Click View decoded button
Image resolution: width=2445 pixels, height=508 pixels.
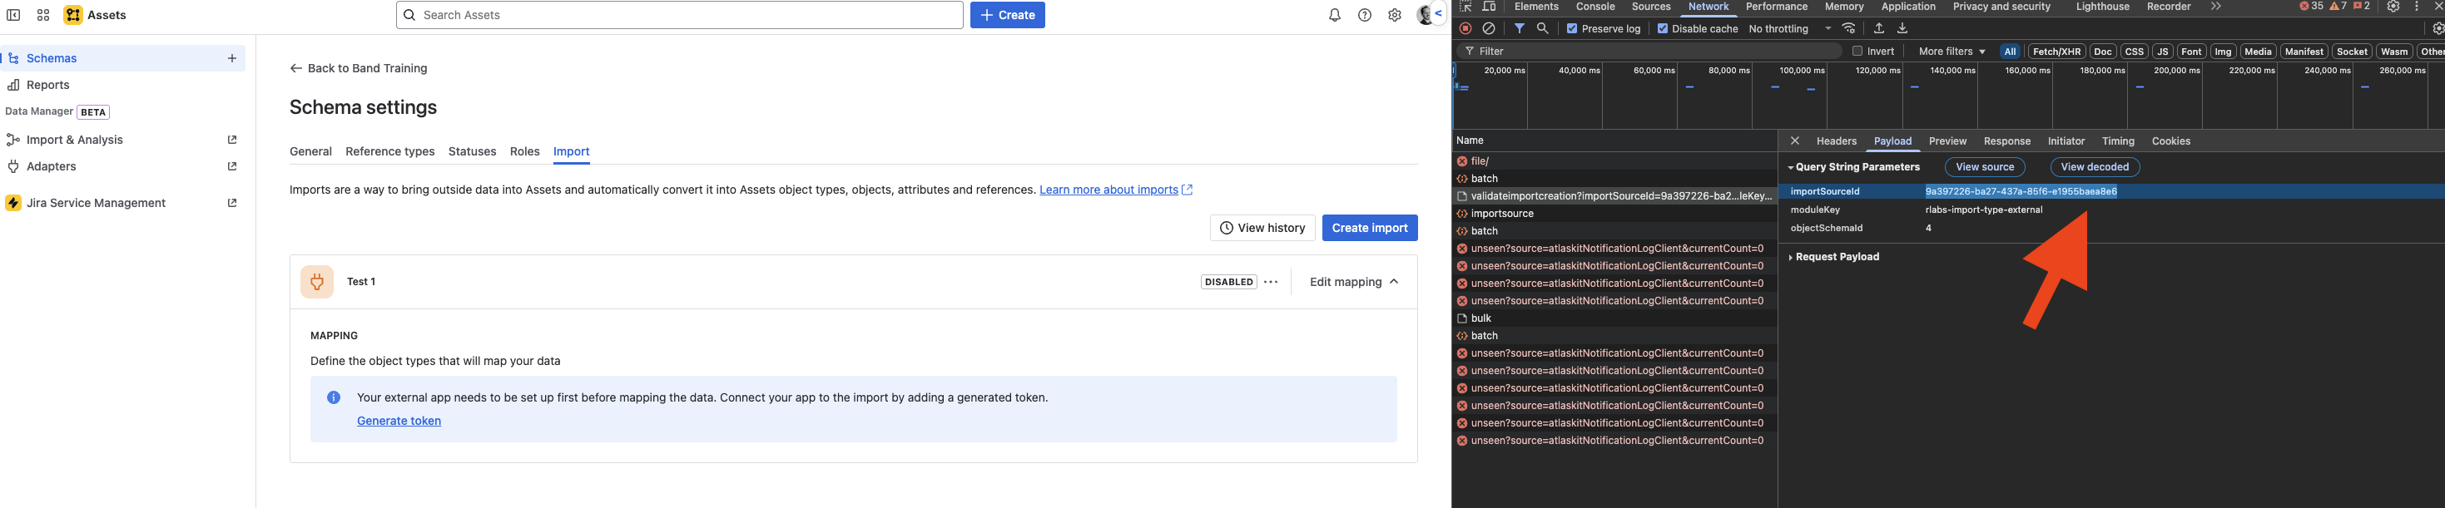[x=2095, y=167]
